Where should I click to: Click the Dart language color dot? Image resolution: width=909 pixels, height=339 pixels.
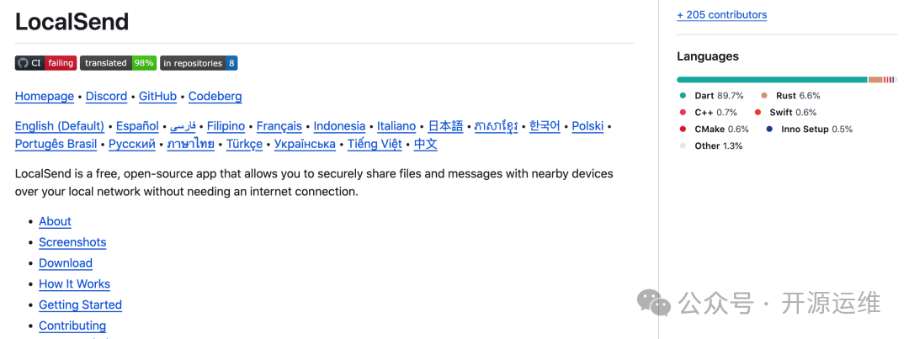[683, 96]
